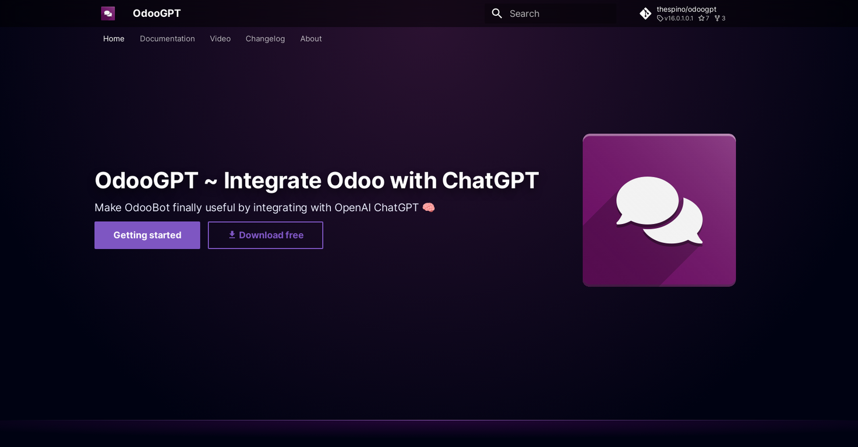Click the brain emoji after ChatGPT
858x447 pixels.
pos(429,207)
